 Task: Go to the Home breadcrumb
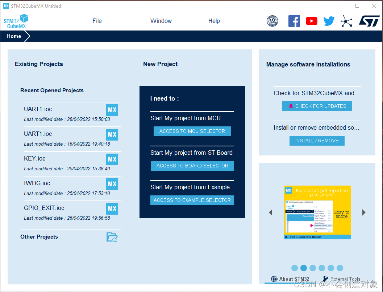point(14,36)
